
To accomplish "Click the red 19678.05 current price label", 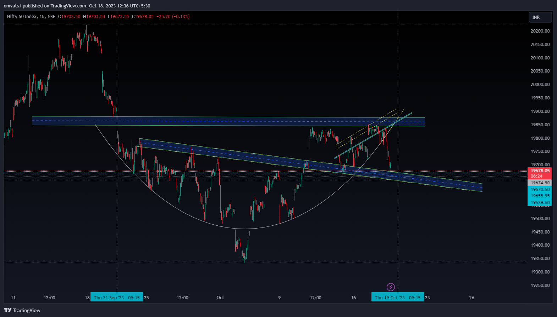I will click(540, 171).
